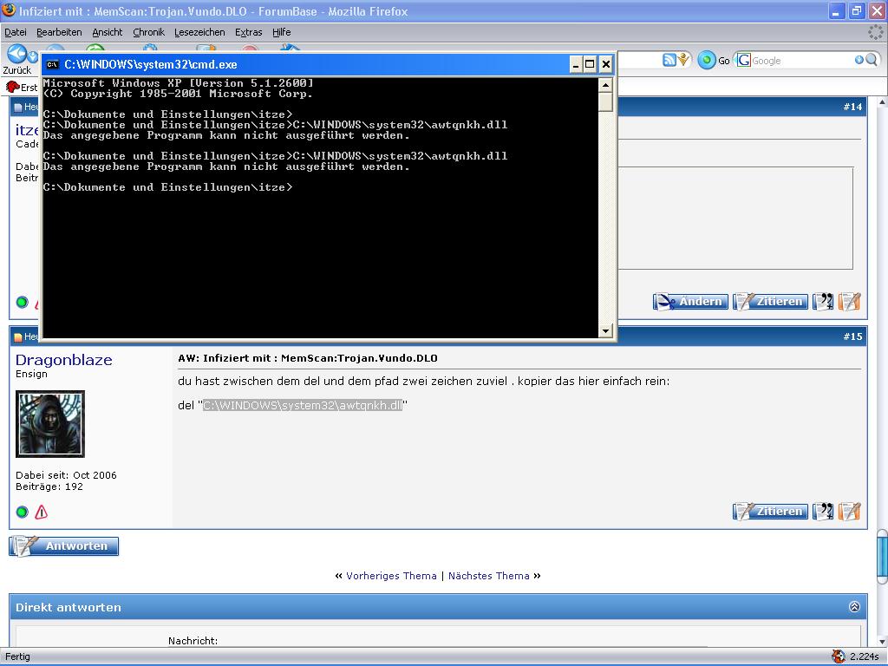This screenshot has height=666, width=888.
Task: Click the 'Fertig' status bar text
Action: pyautogui.click(x=17, y=656)
